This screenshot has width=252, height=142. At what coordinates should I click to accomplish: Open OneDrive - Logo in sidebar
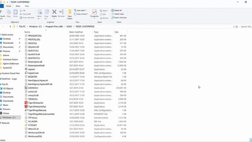point(9,79)
